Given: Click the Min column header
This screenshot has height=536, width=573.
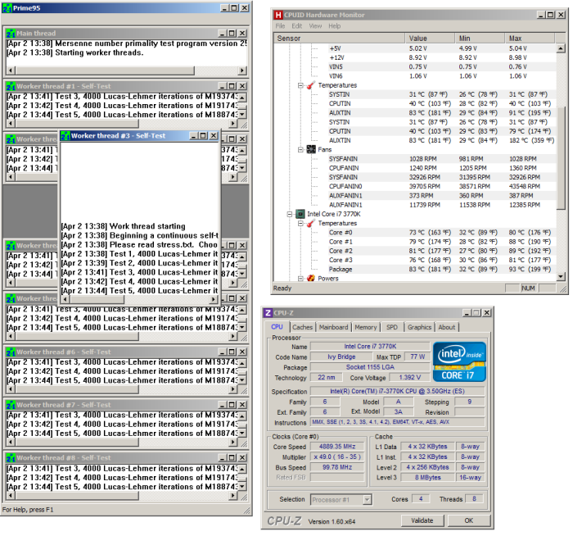Looking at the screenshot, I should coord(480,39).
